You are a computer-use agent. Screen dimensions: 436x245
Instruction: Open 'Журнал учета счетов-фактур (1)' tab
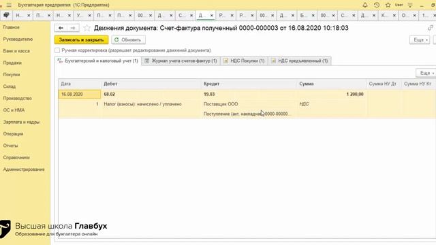181,61
